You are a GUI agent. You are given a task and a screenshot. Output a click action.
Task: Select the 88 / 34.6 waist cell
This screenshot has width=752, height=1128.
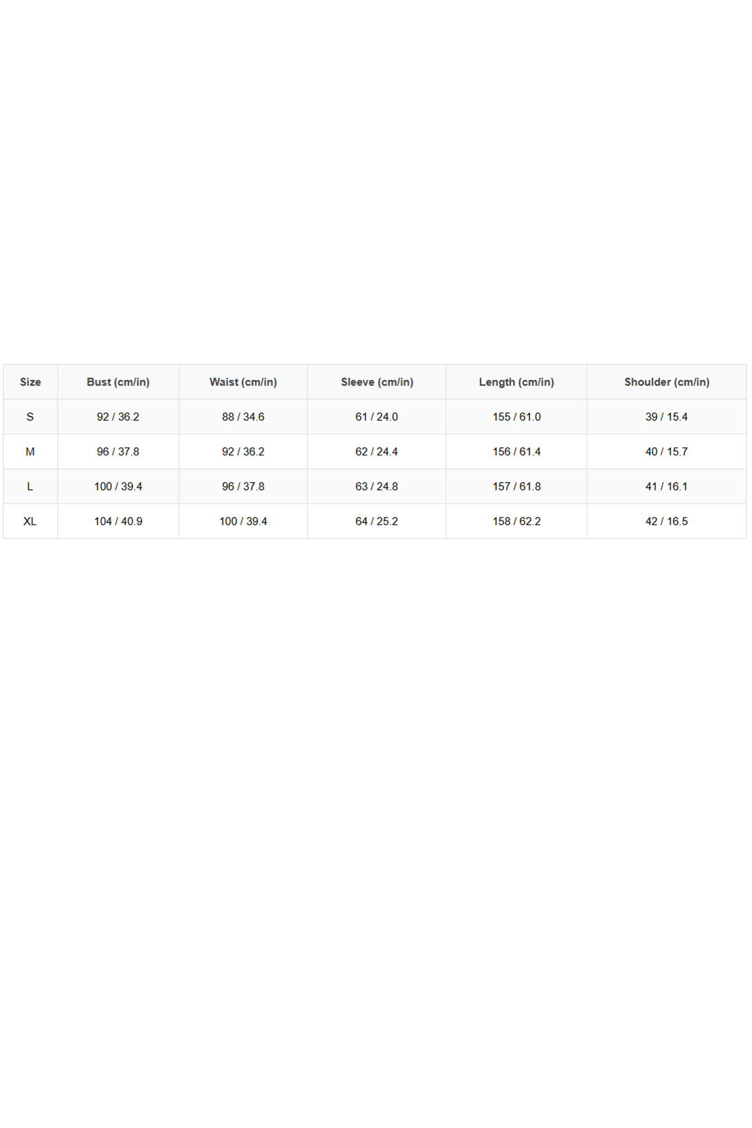click(243, 417)
